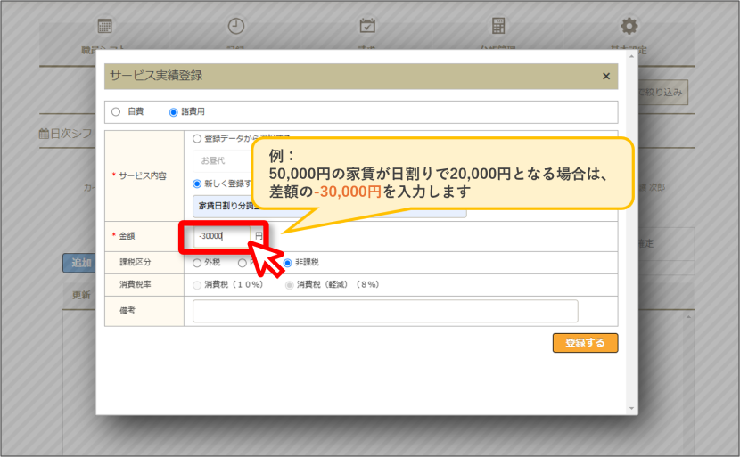This screenshot has height=457, width=740.
Task: Click the 家賃日割り分調整 service name field
Action: click(x=329, y=206)
